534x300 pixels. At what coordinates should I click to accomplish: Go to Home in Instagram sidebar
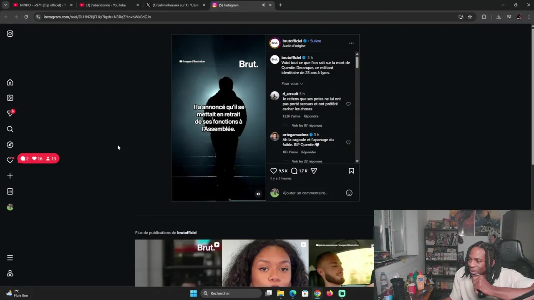[10, 82]
